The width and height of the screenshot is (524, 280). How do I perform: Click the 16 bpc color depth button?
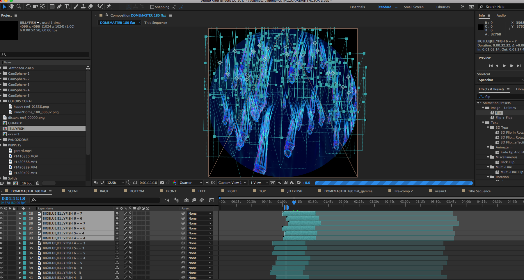point(27,183)
